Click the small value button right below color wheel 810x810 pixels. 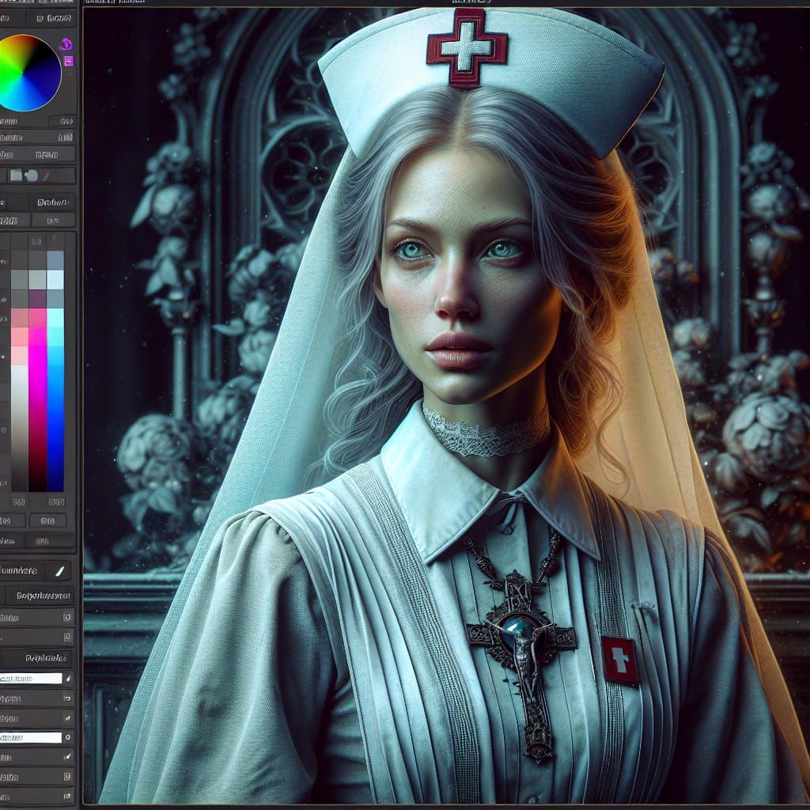point(62,121)
